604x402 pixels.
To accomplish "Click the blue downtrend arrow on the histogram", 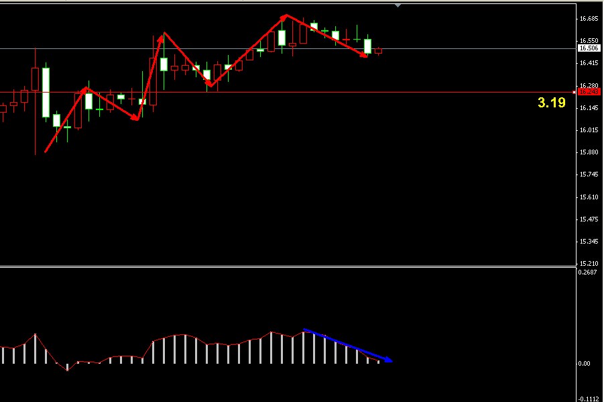I will [347, 345].
